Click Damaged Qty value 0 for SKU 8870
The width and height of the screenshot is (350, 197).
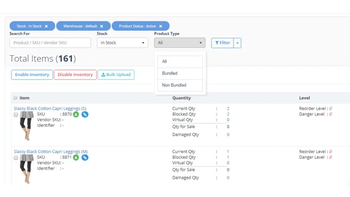pos(228,135)
